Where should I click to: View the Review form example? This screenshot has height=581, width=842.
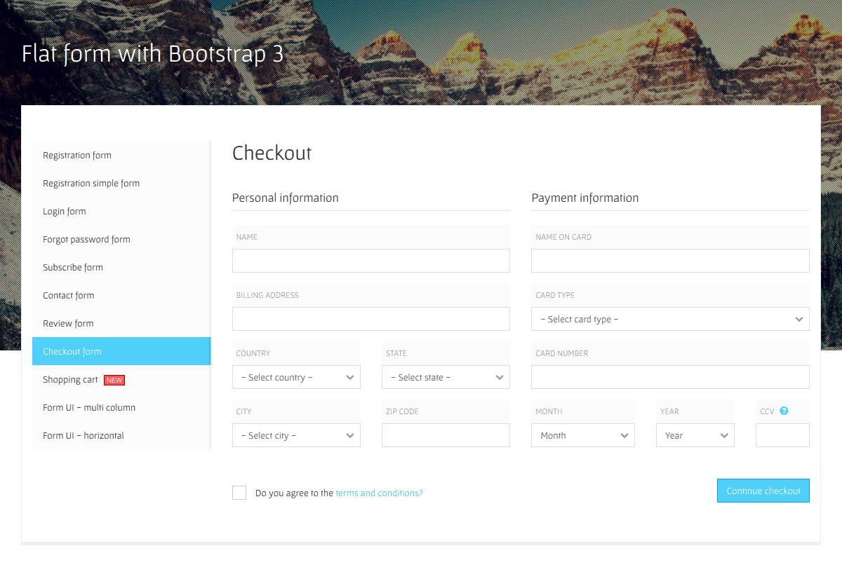[x=67, y=323]
